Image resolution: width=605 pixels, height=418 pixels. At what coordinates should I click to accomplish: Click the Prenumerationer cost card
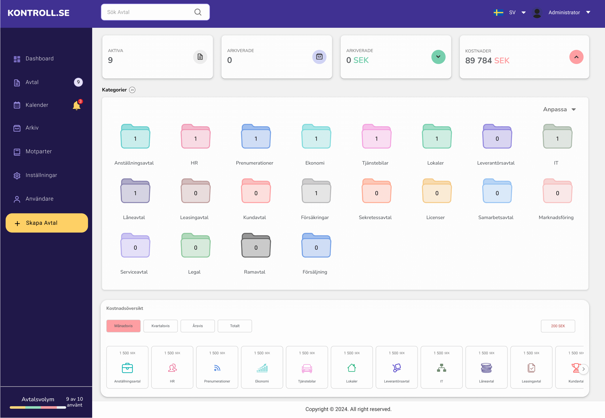click(217, 367)
